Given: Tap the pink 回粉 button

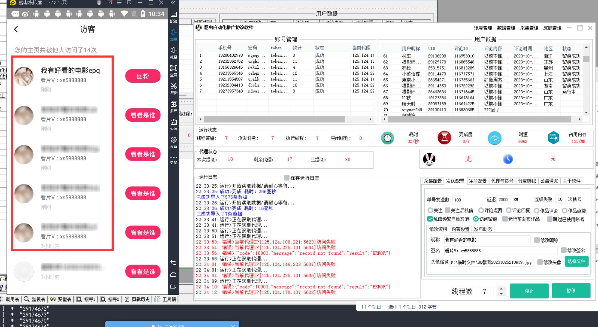Looking at the screenshot, I should 143,76.
